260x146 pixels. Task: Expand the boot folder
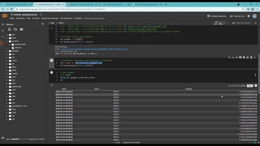pyautogui.click(x=7, y=38)
